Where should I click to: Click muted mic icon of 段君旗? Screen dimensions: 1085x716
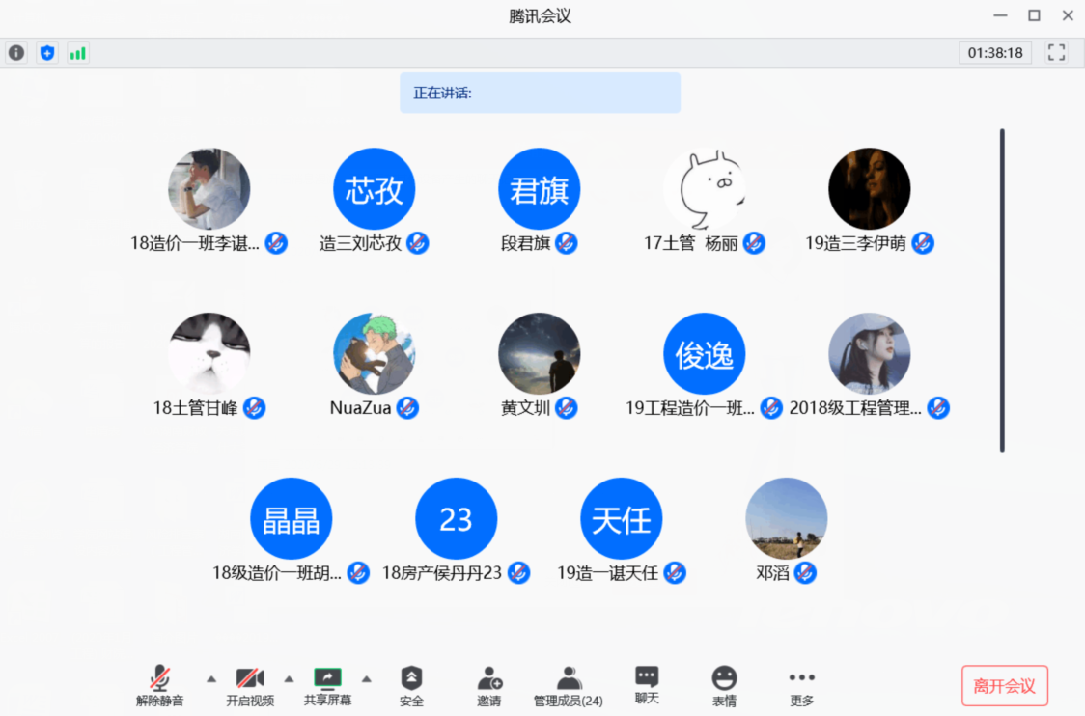(566, 243)
